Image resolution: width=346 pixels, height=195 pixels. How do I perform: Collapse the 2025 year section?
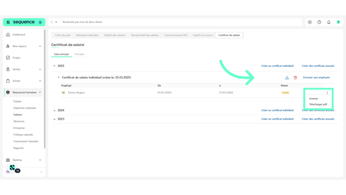click(54, 66)
